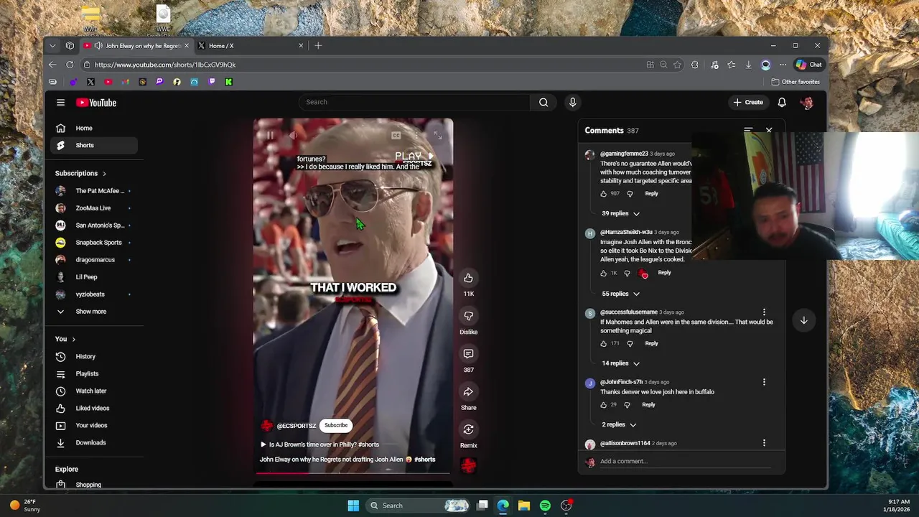
Task: Open the tab search dropdown arrow
Action: 52,45
